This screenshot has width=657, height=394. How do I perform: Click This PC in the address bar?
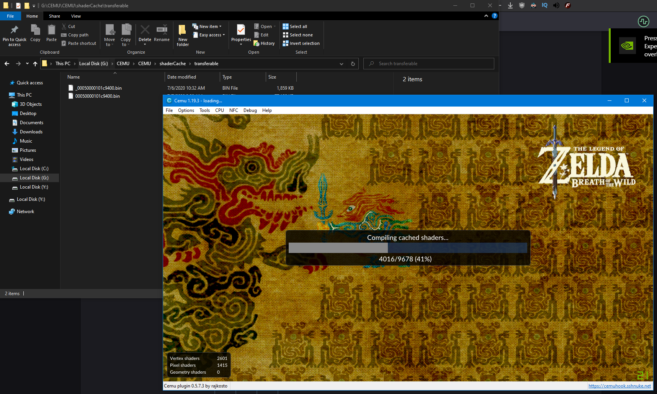click(63, 64)
